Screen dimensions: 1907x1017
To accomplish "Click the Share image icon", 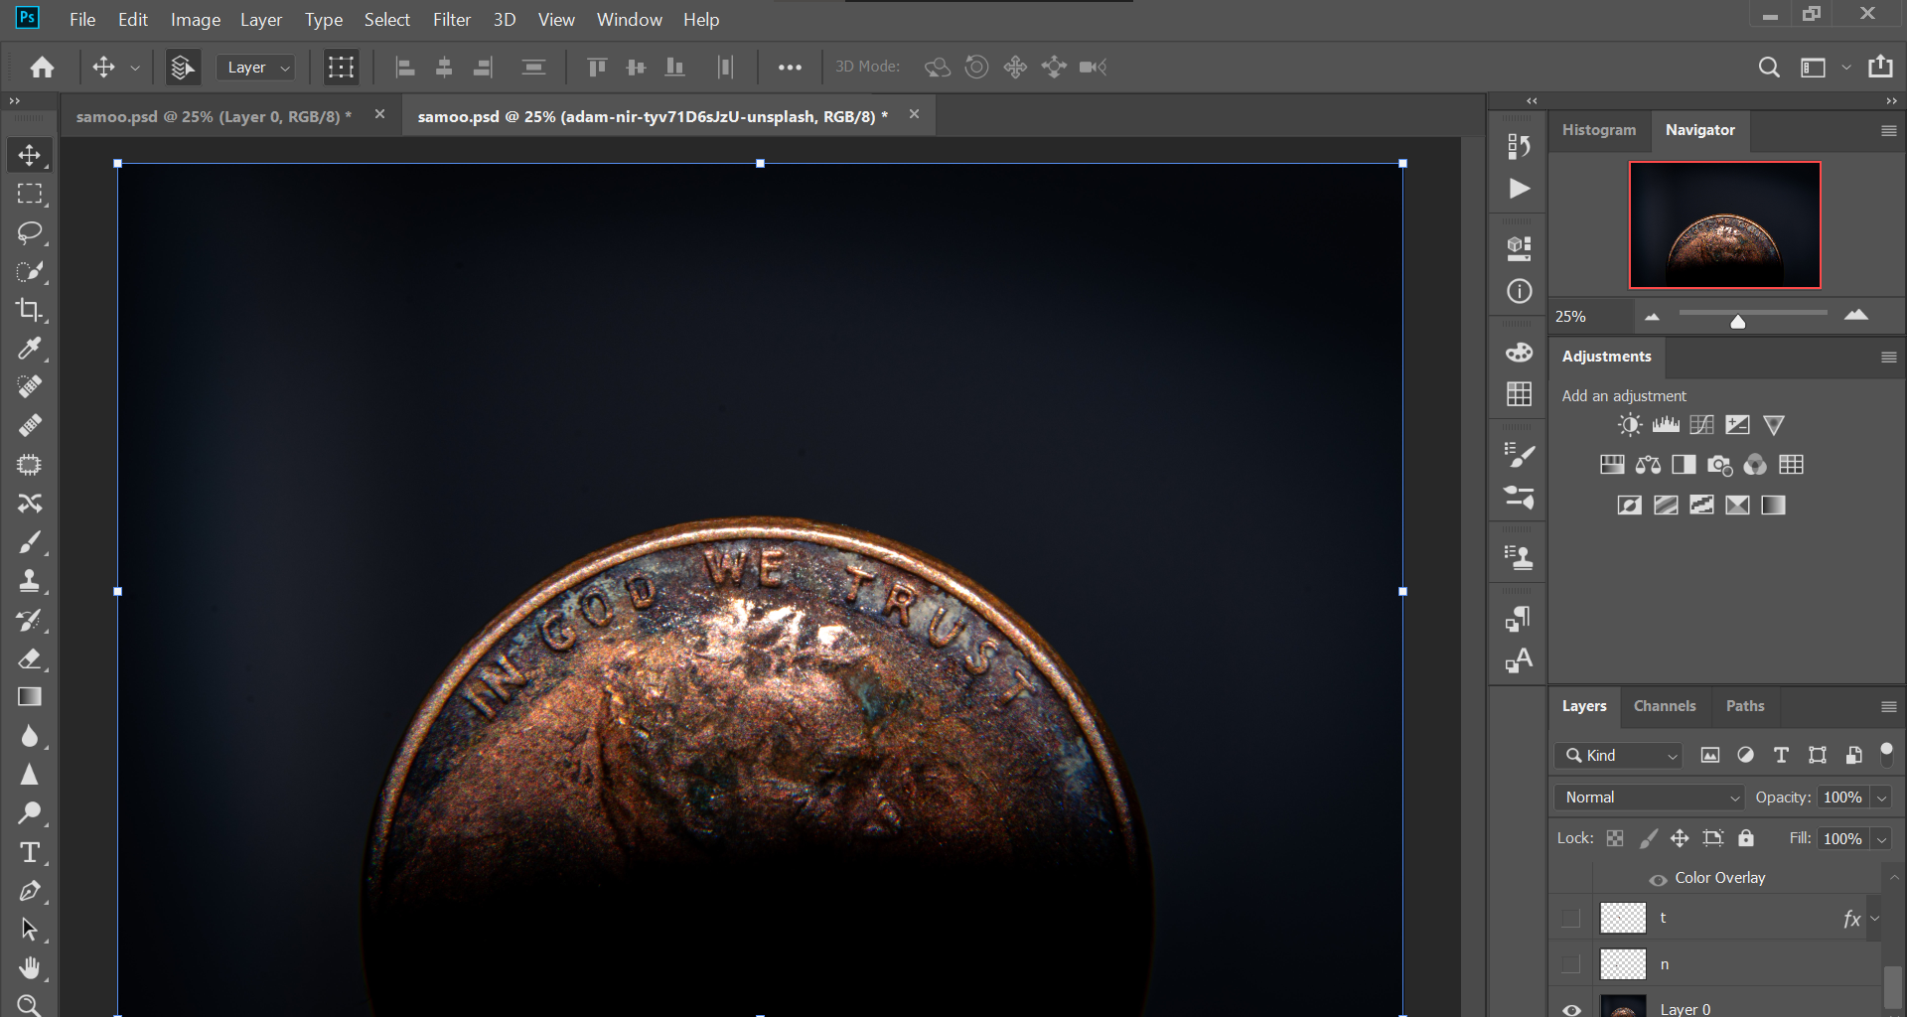I will (x=1880, y=67).
